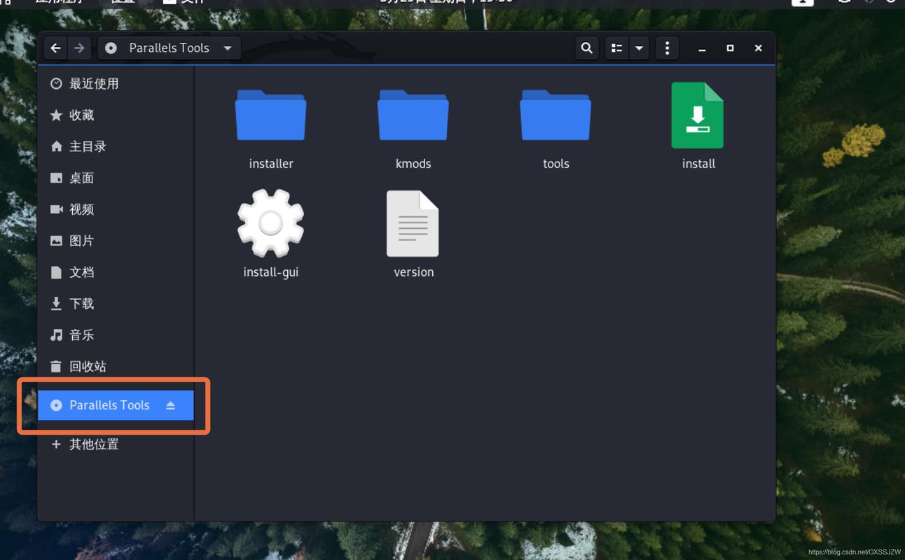Go forward with the right arrow

click(x=79, y=48)
